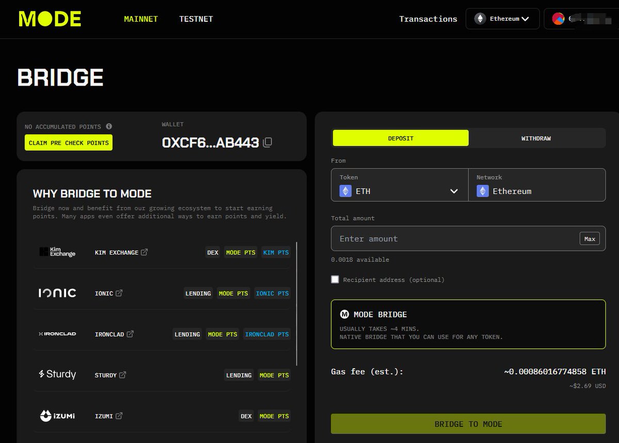This screenshot has height=443, width=619.
Task: Open Sturdy external link
Action: point(123,375)
